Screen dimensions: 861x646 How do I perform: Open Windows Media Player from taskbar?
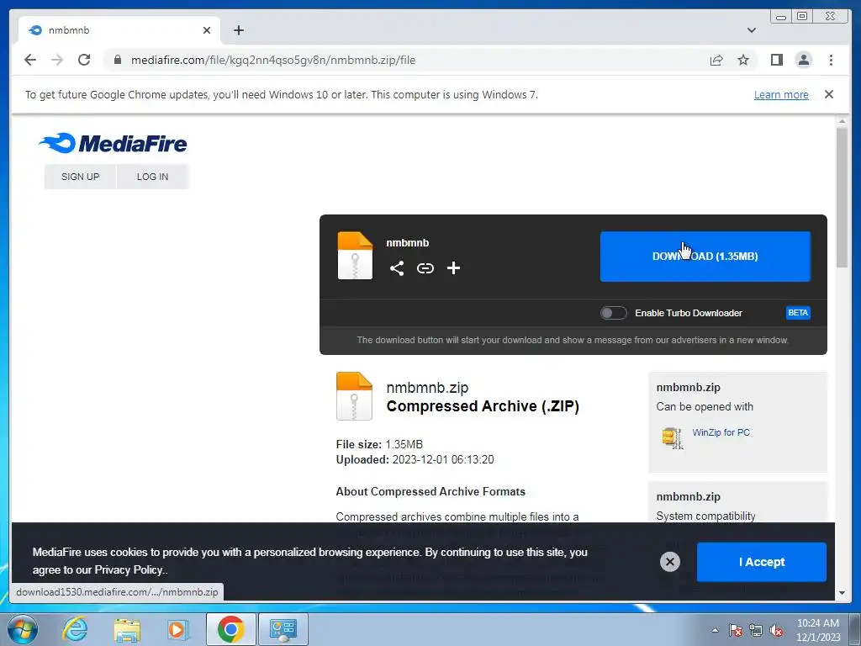click(x=178, y=629)
